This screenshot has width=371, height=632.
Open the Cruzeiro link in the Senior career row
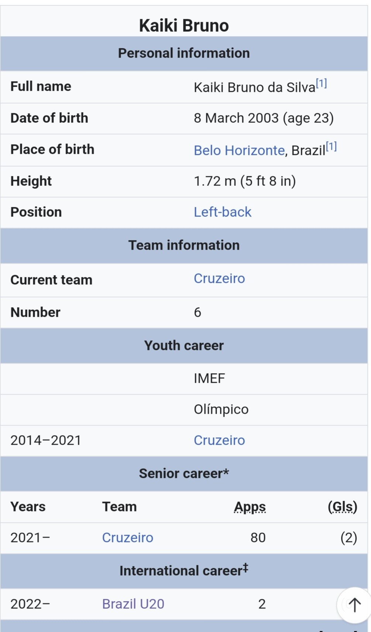coord(127,538)
